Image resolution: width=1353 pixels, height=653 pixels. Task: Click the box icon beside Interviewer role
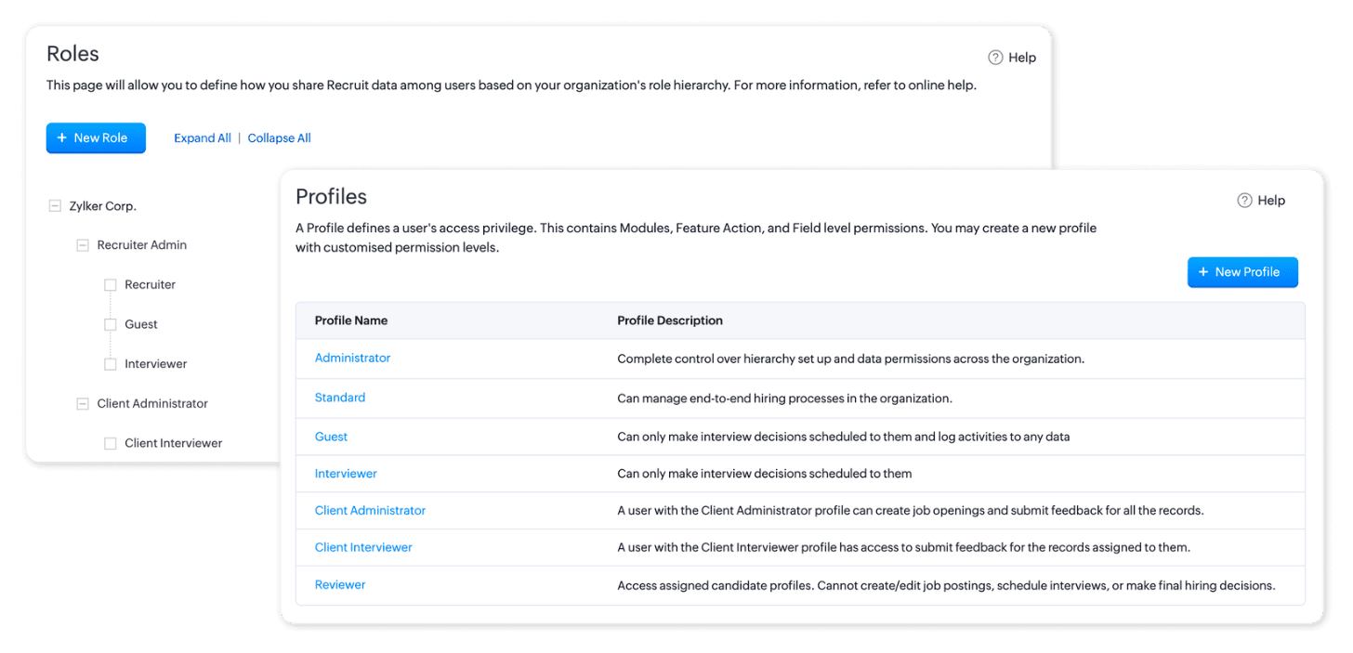coord(111,364)
